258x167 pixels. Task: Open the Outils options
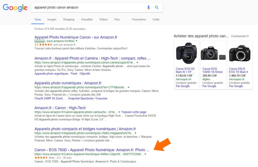[156, 19]
